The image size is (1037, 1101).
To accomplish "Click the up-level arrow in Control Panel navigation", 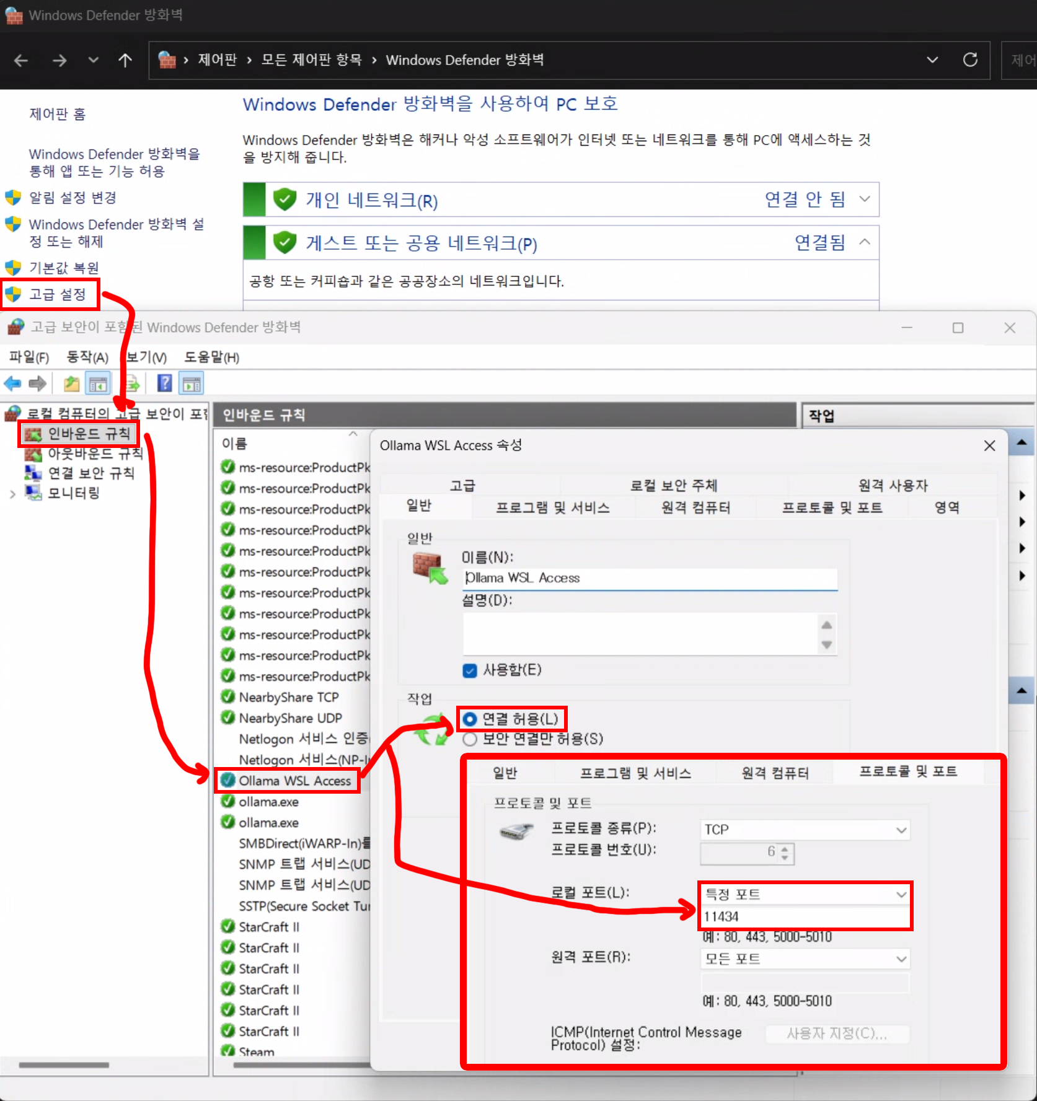I will 125,60.
